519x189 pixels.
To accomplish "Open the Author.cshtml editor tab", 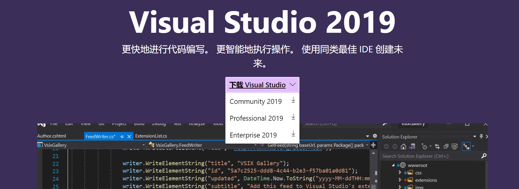I will click(52, 136).
